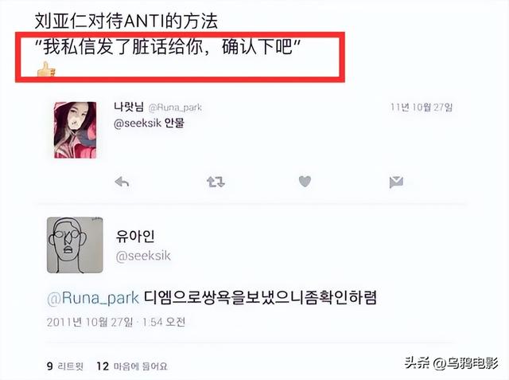Click the 2011년 10월 27일 1:54 오전 timestamp
Image resolution: width=509 pixels, height=380 pixels.
116,322
